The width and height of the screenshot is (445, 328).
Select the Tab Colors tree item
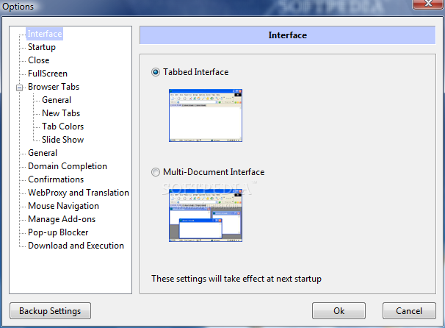coord(62,126)
